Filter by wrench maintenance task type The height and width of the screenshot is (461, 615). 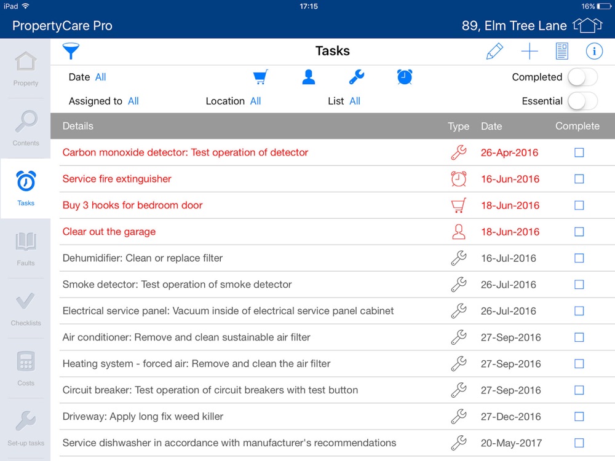[x=357, y=77]
